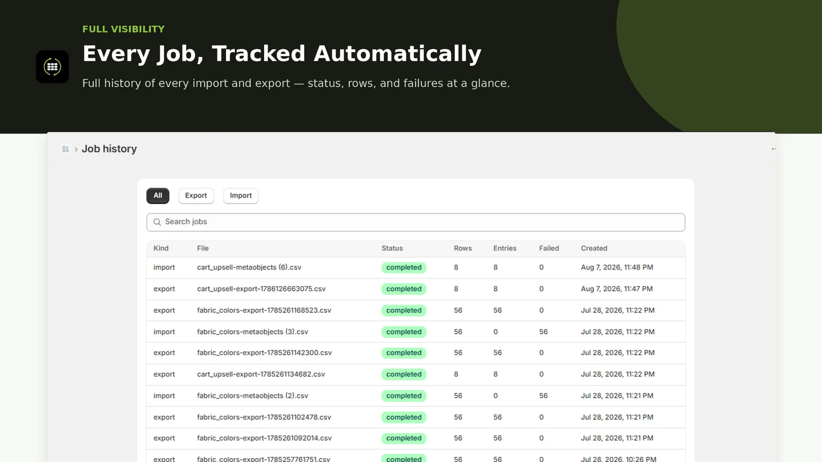
Task: Open cart_upsell-export-1786126663075.csv file entry
Action: (x=261, y=289)
